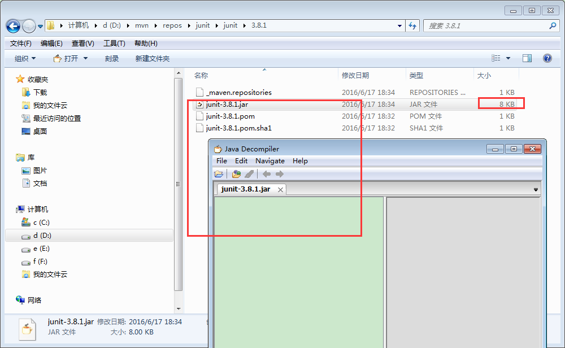This screenshot has height=348, width=565.
Task: Select 网络 in the navigation pane
Action: pyautogui.click(x=34, y=300)
